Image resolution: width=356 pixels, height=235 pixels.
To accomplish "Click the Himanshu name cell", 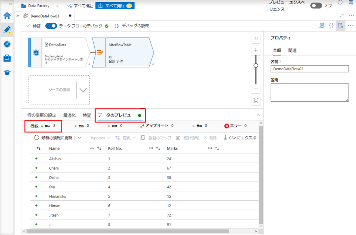I will 58,196.
